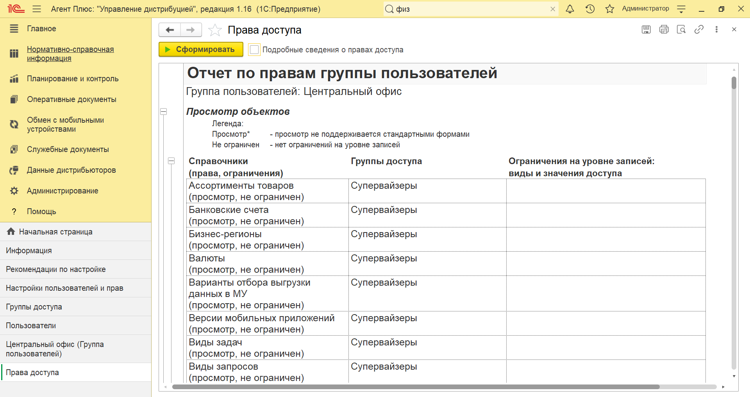This screenshot has width=750, height=397.
Task: Open service settings dropdown icon next to Администратор
Action: point(681,9)
